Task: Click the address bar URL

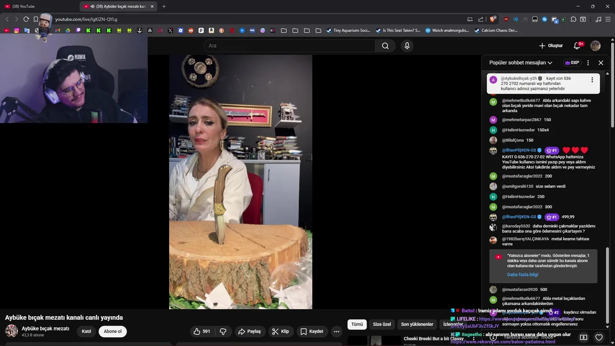Action: coord(86,19)
